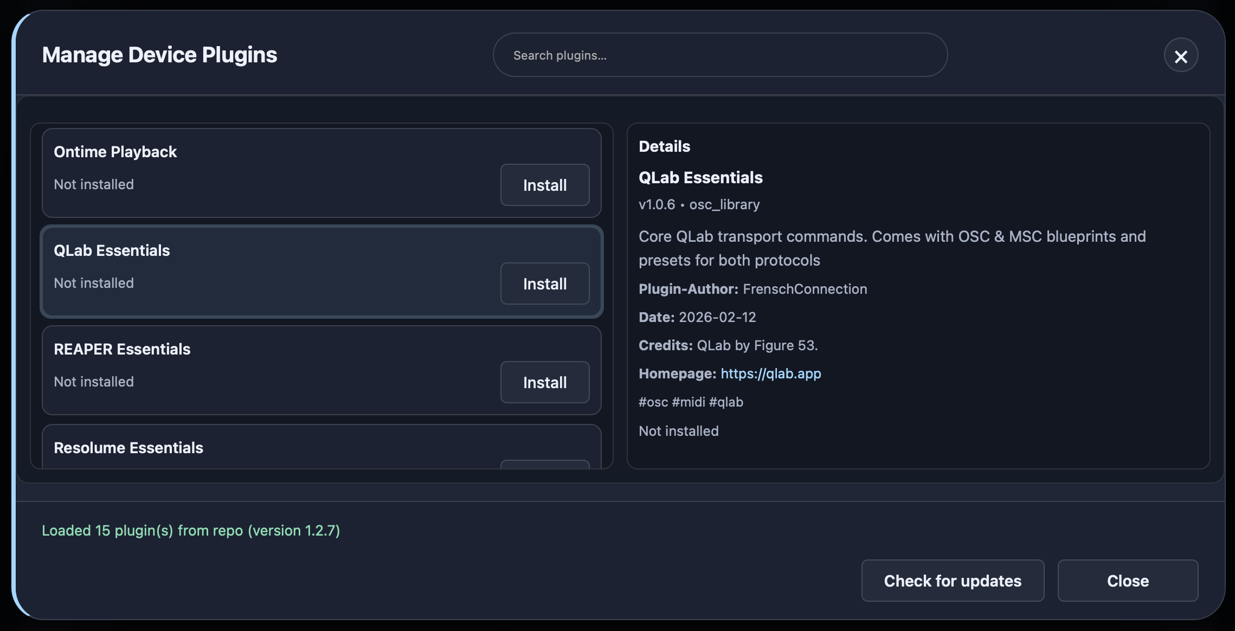Close the dialog with the X icon
This screenshot has height=631, width=1235.
[x=1181, y=56]
